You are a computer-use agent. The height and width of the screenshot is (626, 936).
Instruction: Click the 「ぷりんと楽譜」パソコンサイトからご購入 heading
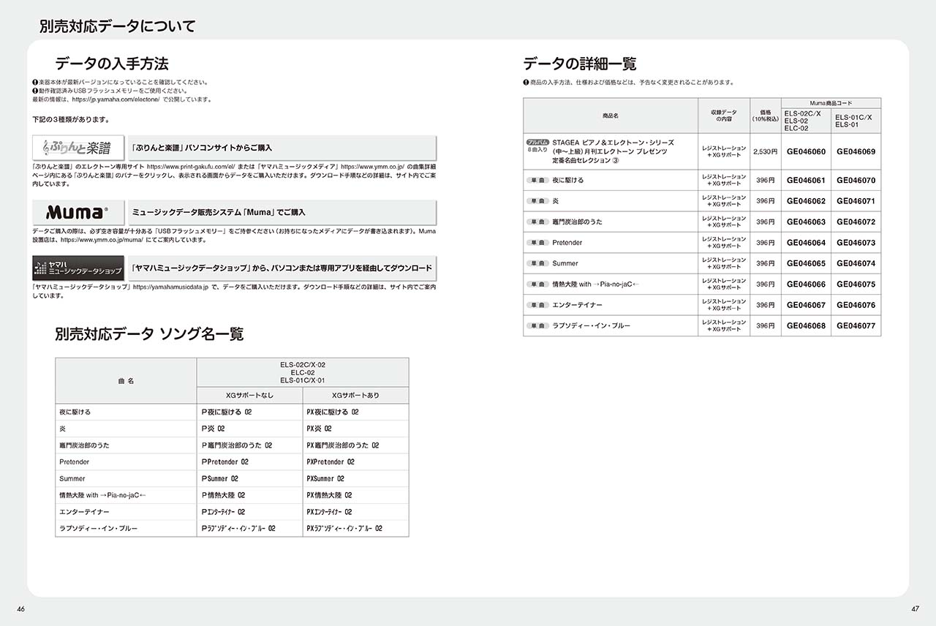click(203, 148)
